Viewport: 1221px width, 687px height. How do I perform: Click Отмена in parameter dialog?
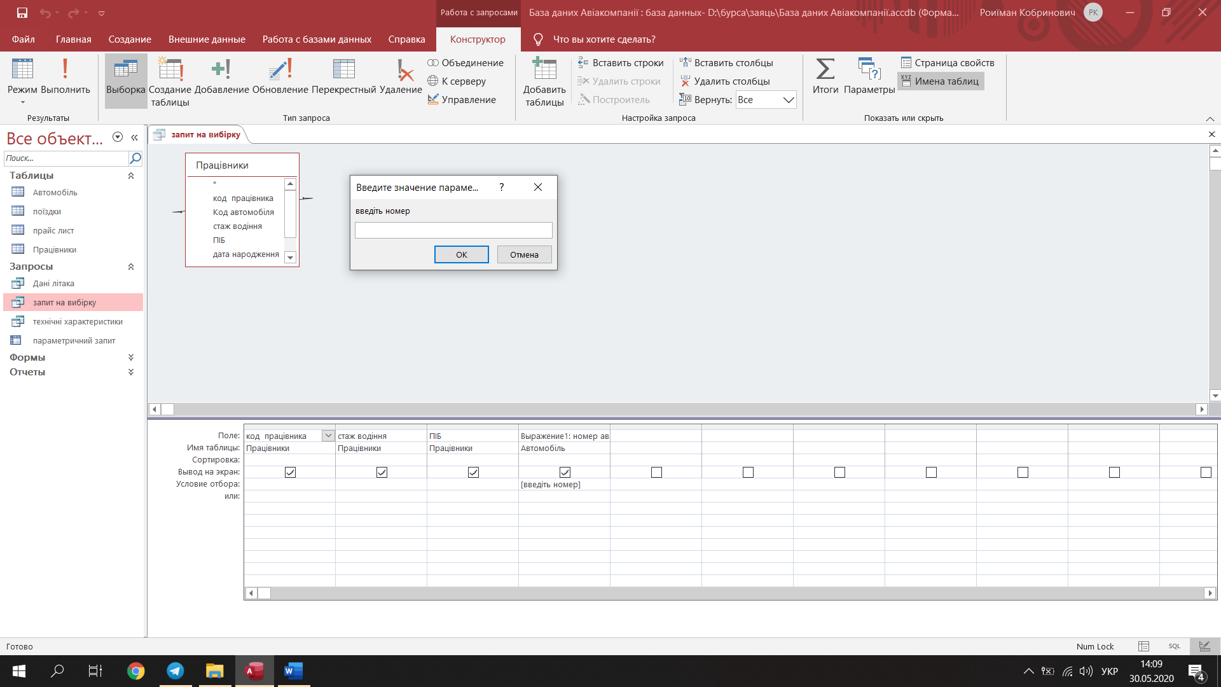click(x=524, y=254)
